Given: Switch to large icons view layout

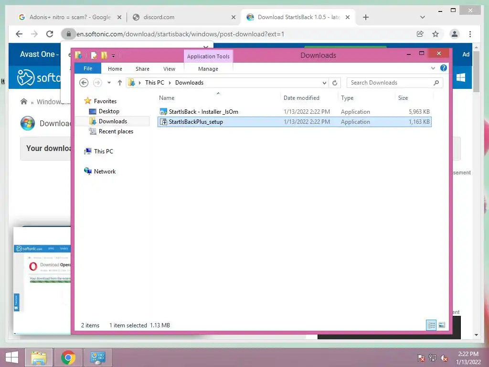Looking at the screenshot, I should pos(442,325).
